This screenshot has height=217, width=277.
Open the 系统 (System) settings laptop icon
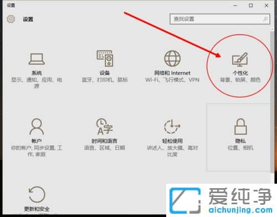(37, 59)
